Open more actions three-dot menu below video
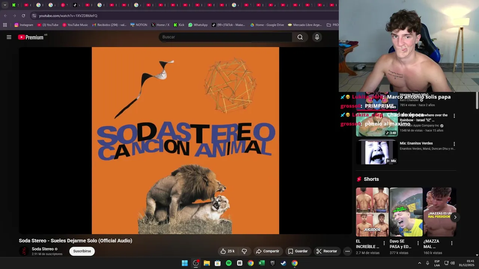 tap(347, 251)
